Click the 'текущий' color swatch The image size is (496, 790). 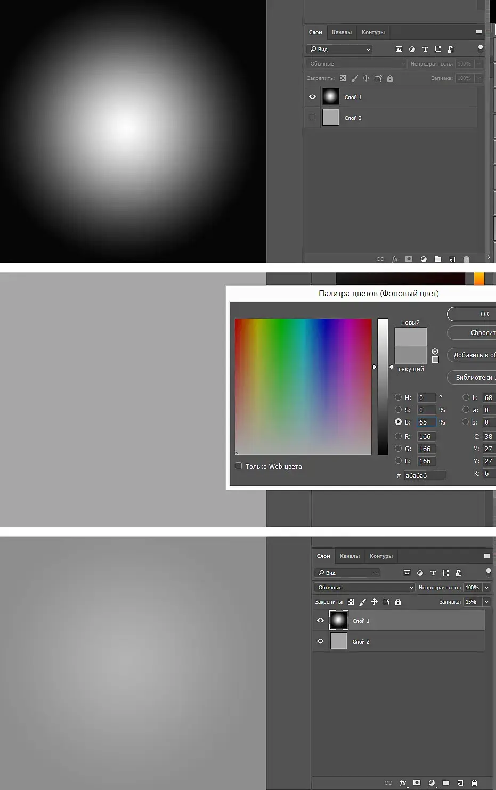411,355
